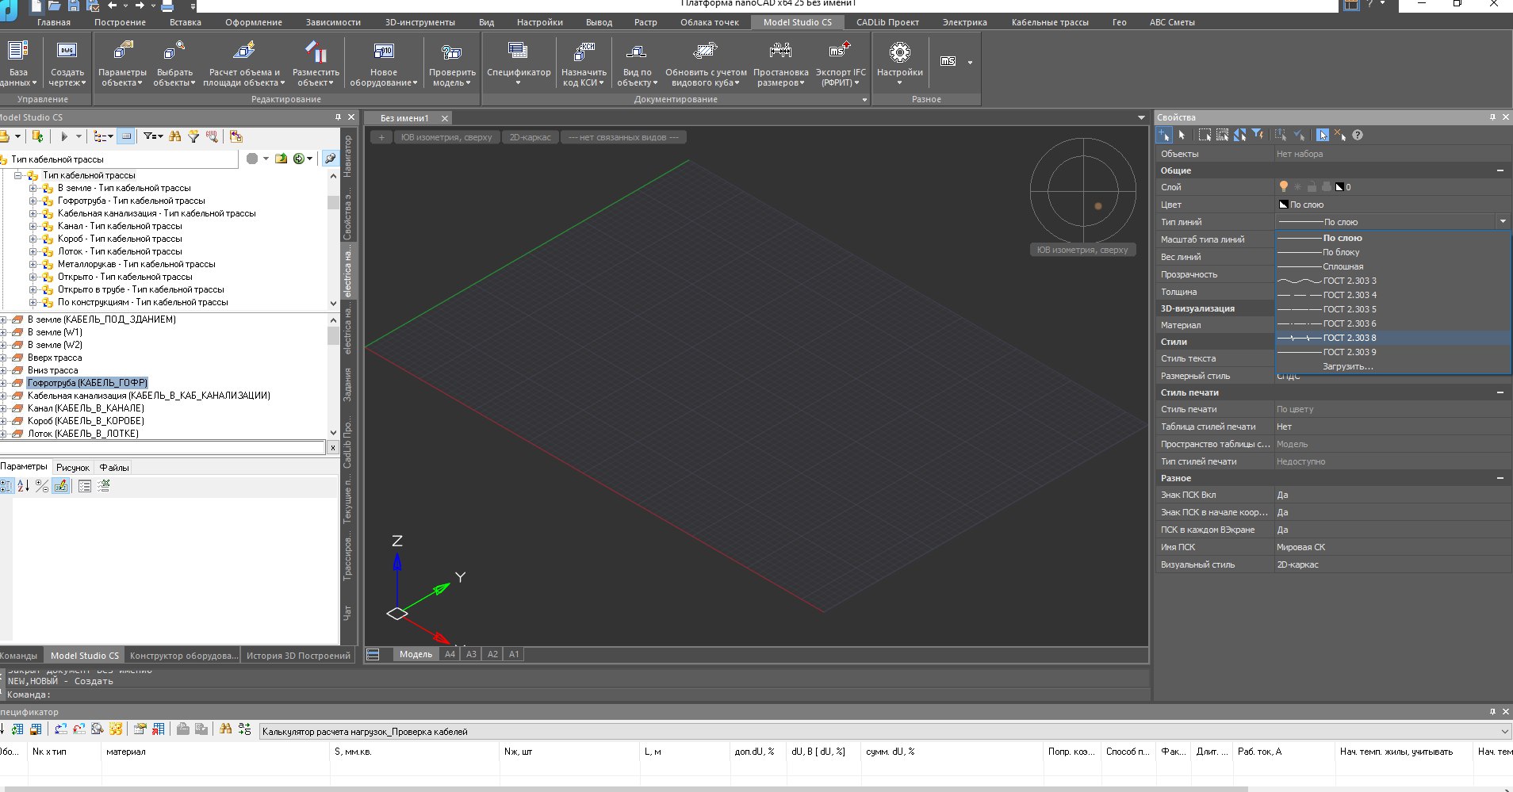
Task: Toggle the layer lock icon in Слой row
Action: [x=1312, y=187]
